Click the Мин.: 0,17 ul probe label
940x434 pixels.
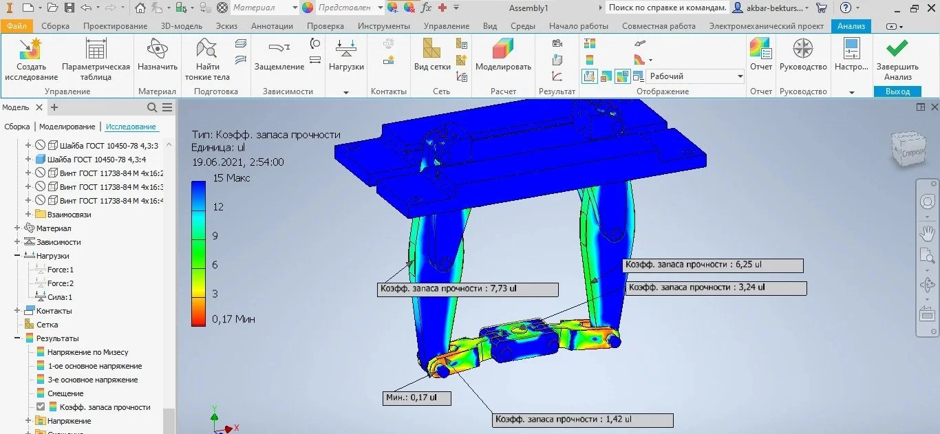pyautogui.click(x=417, y=398)
